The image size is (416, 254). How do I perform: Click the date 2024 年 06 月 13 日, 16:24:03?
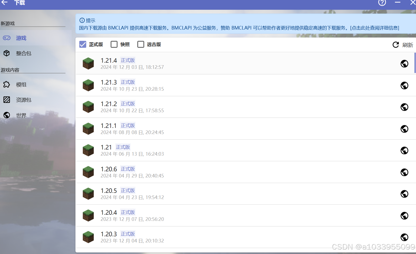coord(132,154)
